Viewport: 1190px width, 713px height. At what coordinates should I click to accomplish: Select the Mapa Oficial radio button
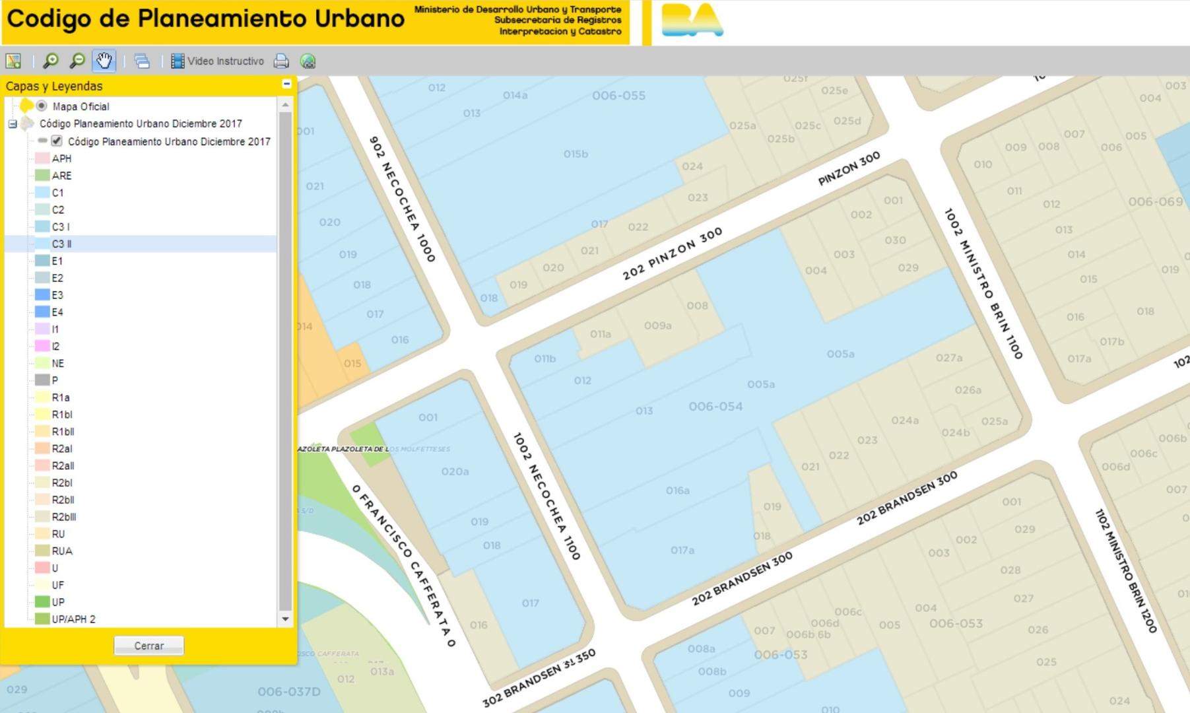coord(42,106)
